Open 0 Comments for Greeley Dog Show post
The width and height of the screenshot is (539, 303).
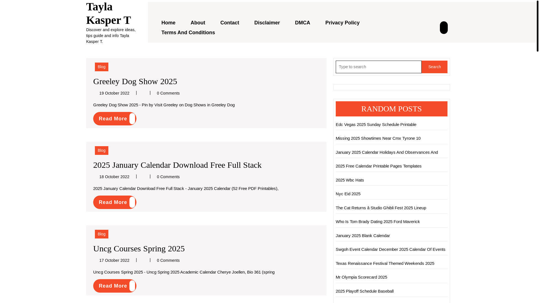(168, 93)
